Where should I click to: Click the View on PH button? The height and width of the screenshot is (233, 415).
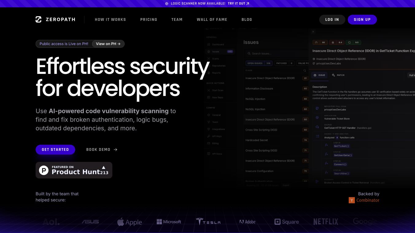[x=108, y=44]
